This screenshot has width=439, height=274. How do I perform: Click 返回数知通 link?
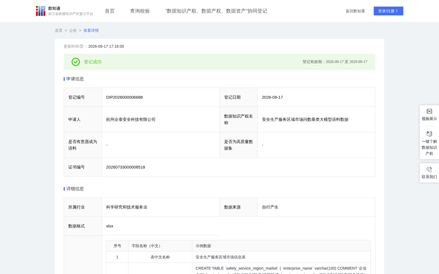click(x=355, y=11)
